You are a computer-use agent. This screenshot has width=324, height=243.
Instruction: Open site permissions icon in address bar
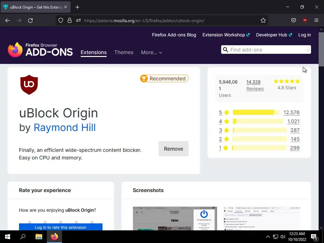tap(78, 21)
